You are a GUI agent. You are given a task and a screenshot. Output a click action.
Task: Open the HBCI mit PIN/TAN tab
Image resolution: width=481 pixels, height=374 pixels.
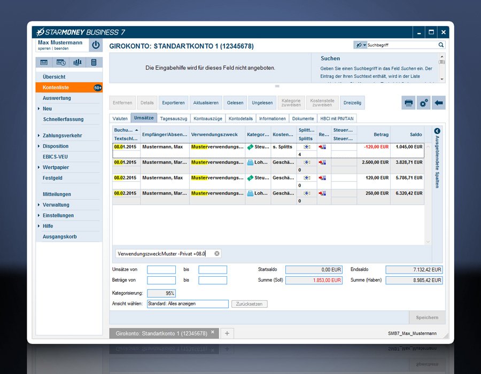point(337,119)
